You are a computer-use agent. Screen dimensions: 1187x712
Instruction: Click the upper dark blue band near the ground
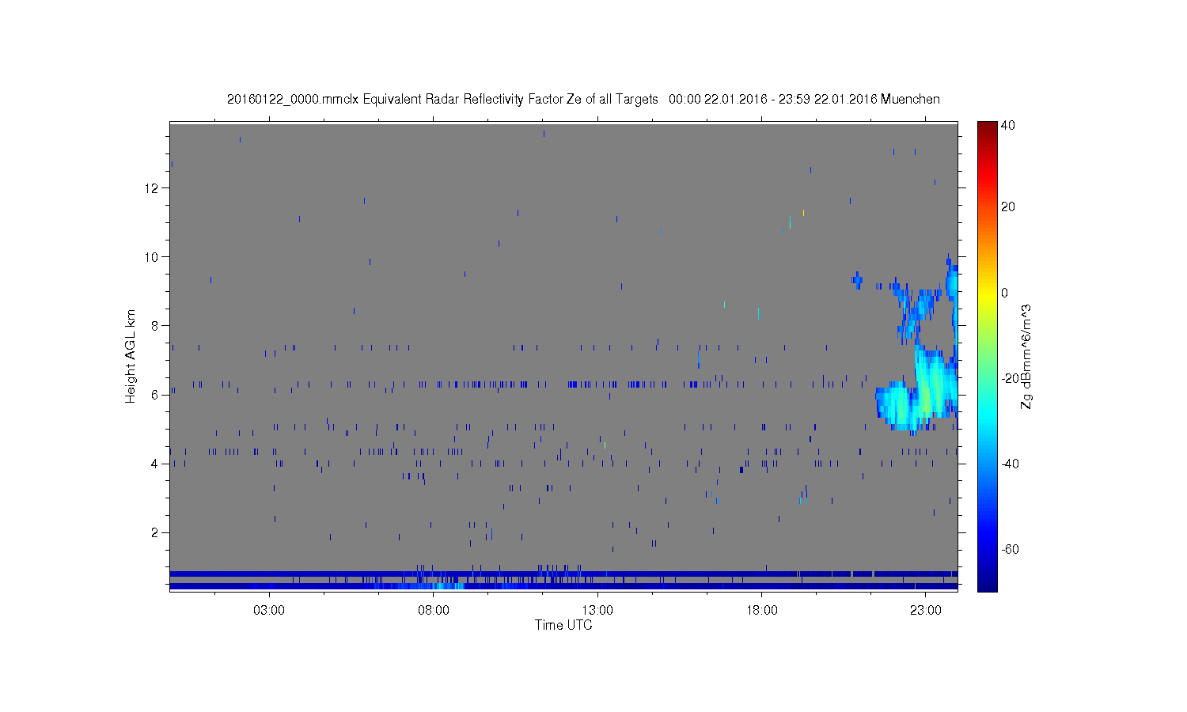click(563, 574)
